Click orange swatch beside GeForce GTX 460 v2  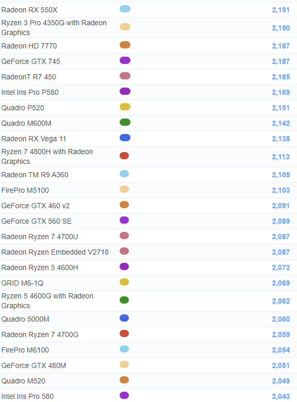pyautogui.click(x=124, y=205)
